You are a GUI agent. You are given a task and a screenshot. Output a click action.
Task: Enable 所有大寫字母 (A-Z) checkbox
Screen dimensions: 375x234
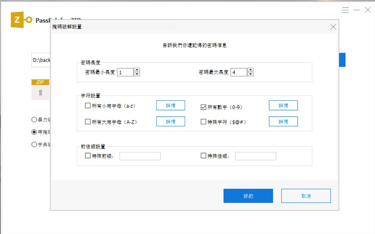click(88, 121)
